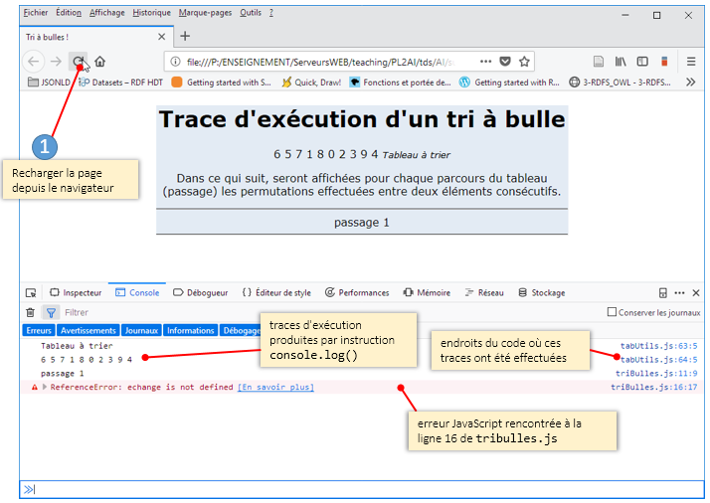The height and width of the screenshot is (503, 710).
Task: Switch to the Débogueur tab
Action: [x=201, y=293]
